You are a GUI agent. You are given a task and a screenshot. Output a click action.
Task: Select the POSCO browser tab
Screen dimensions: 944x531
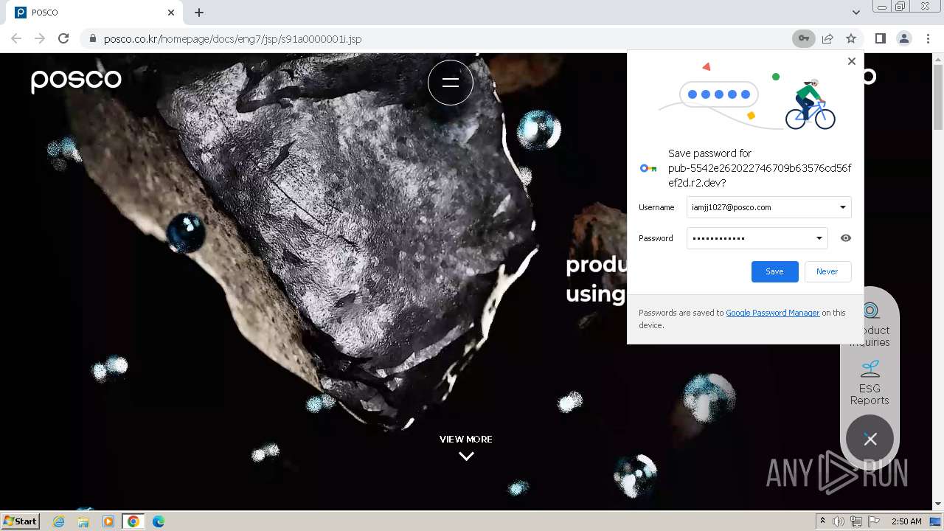click(x=94, y=13)
